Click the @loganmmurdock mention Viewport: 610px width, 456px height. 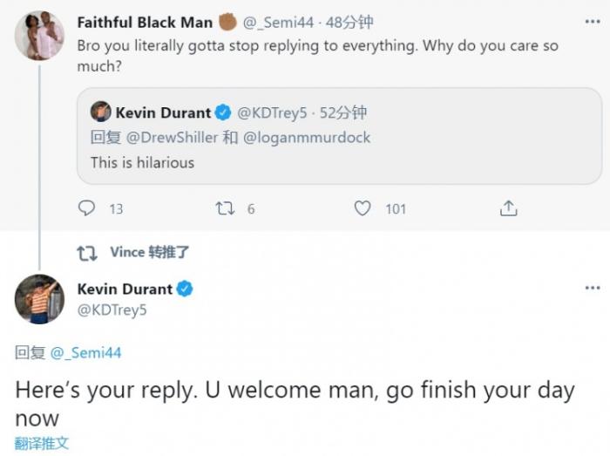coord(307,137)
